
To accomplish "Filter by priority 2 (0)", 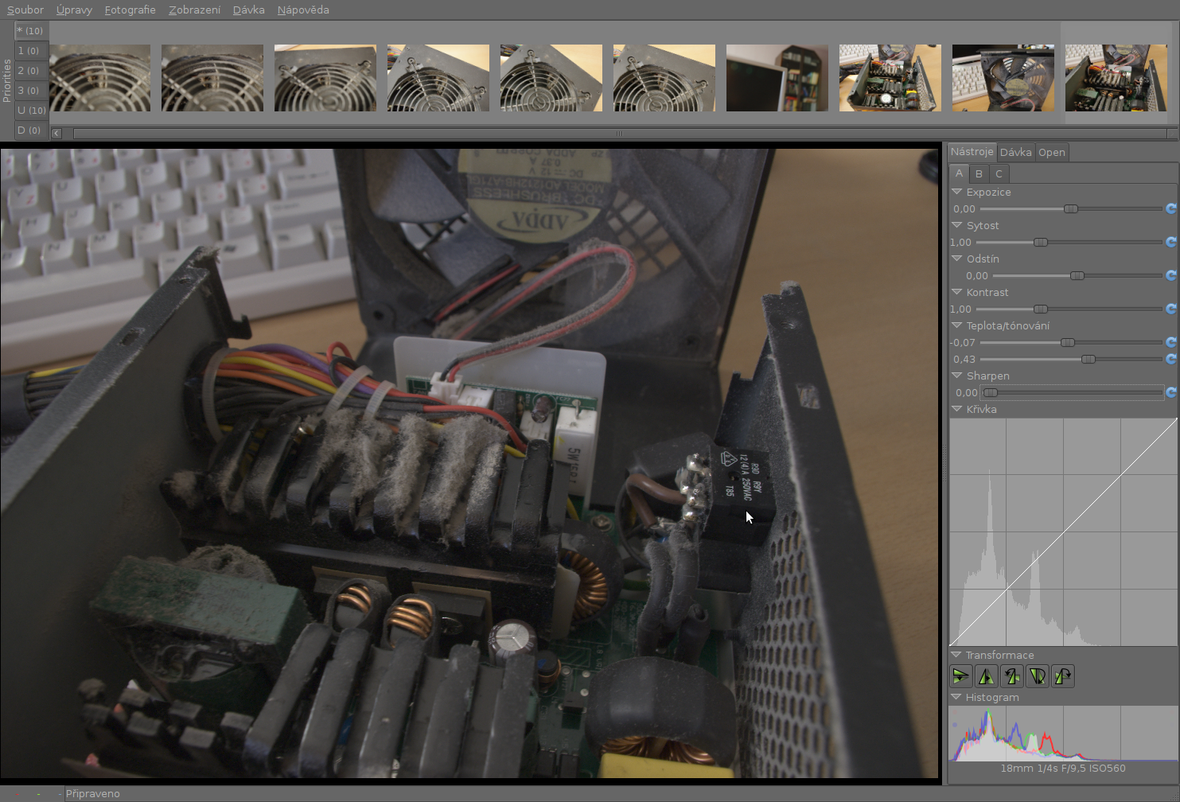I will pyautogui.click(x=31, y=70).
